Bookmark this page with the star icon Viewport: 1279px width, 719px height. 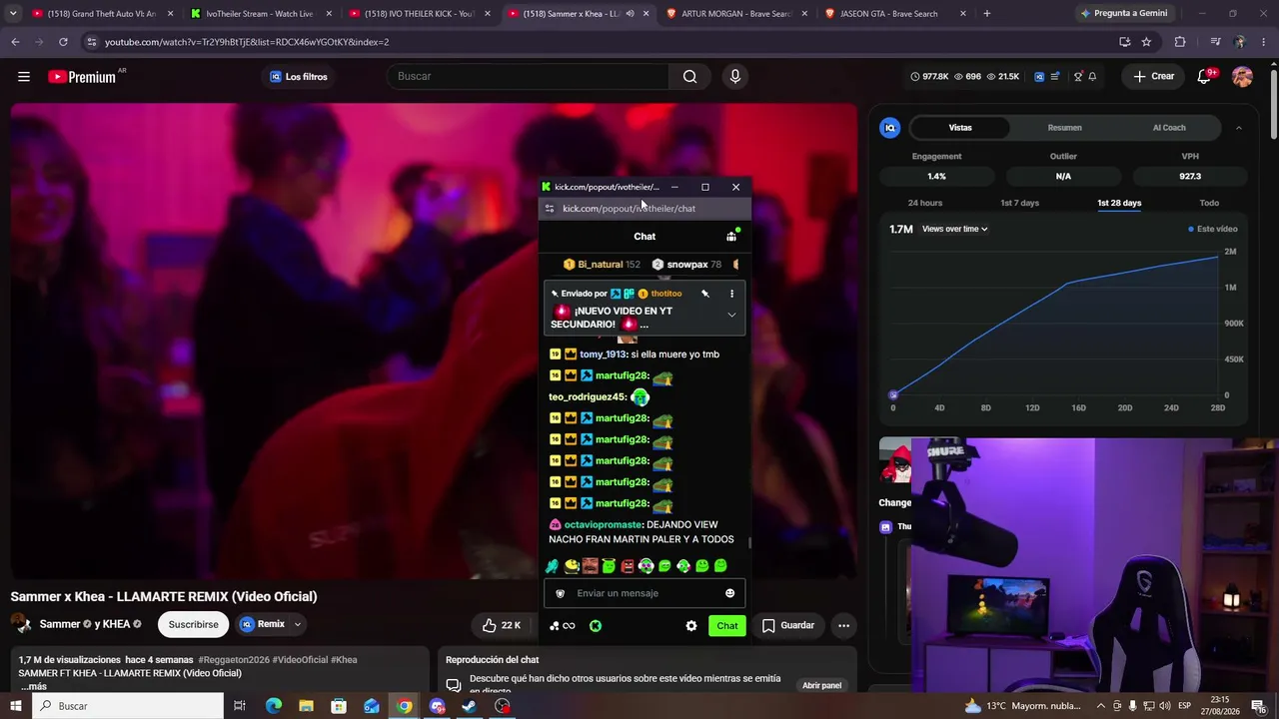(1146, 42)
